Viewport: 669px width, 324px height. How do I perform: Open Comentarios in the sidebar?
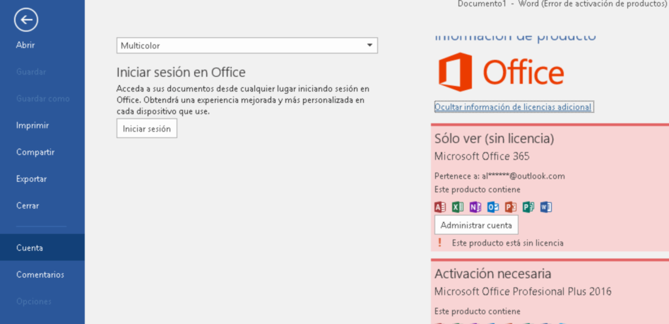(40, 274)
